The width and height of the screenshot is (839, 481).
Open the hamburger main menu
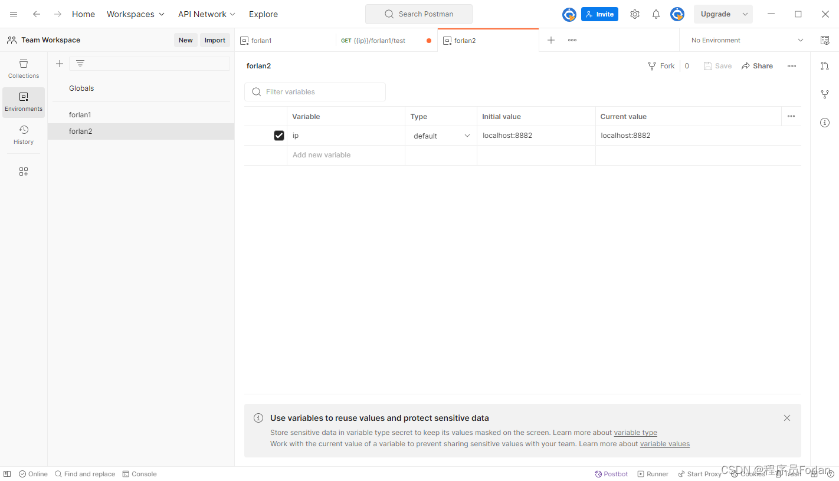point(14,14)
